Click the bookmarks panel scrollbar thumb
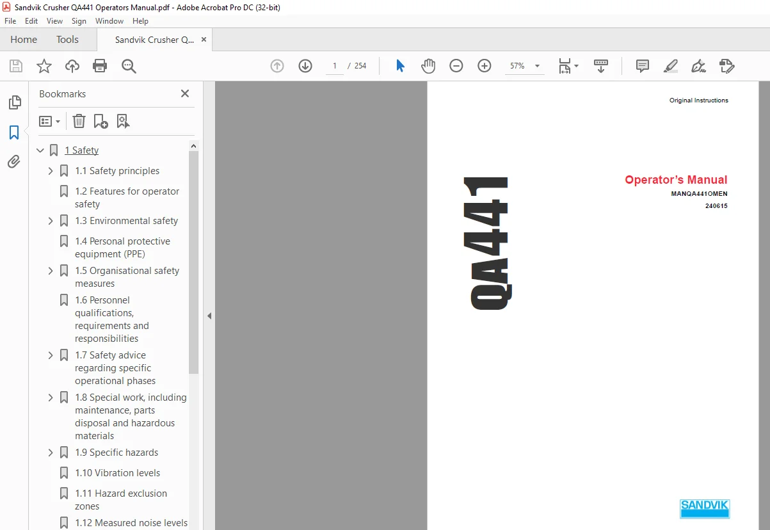The width and height of the screenshot is (770, 530). (194, 262)
